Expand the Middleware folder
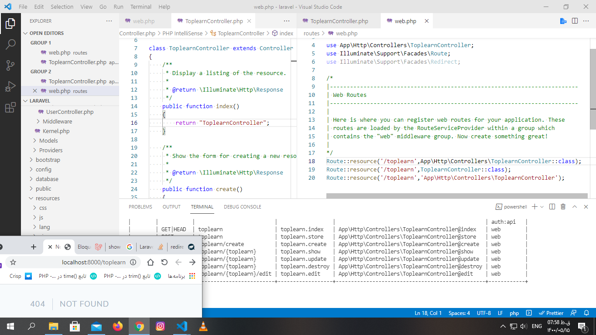Screen dimensions: 596x335 [57, 121]
